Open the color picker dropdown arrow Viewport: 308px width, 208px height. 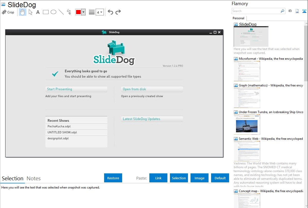(x=84, y=12)
